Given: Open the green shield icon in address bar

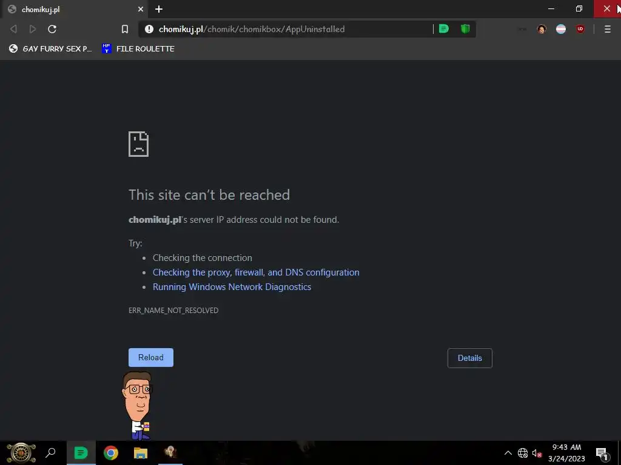Looking at the screenshot, I should [465, 28].
